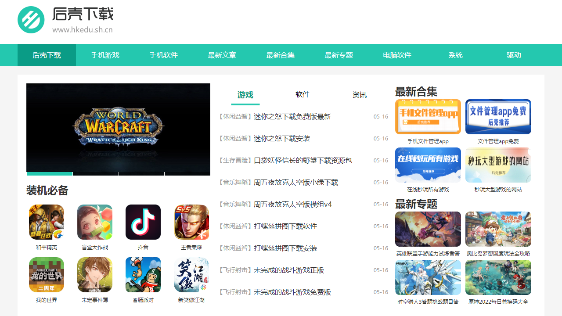
Task: Select the third carousel slide indicator
Action: (x=141, y=174)
